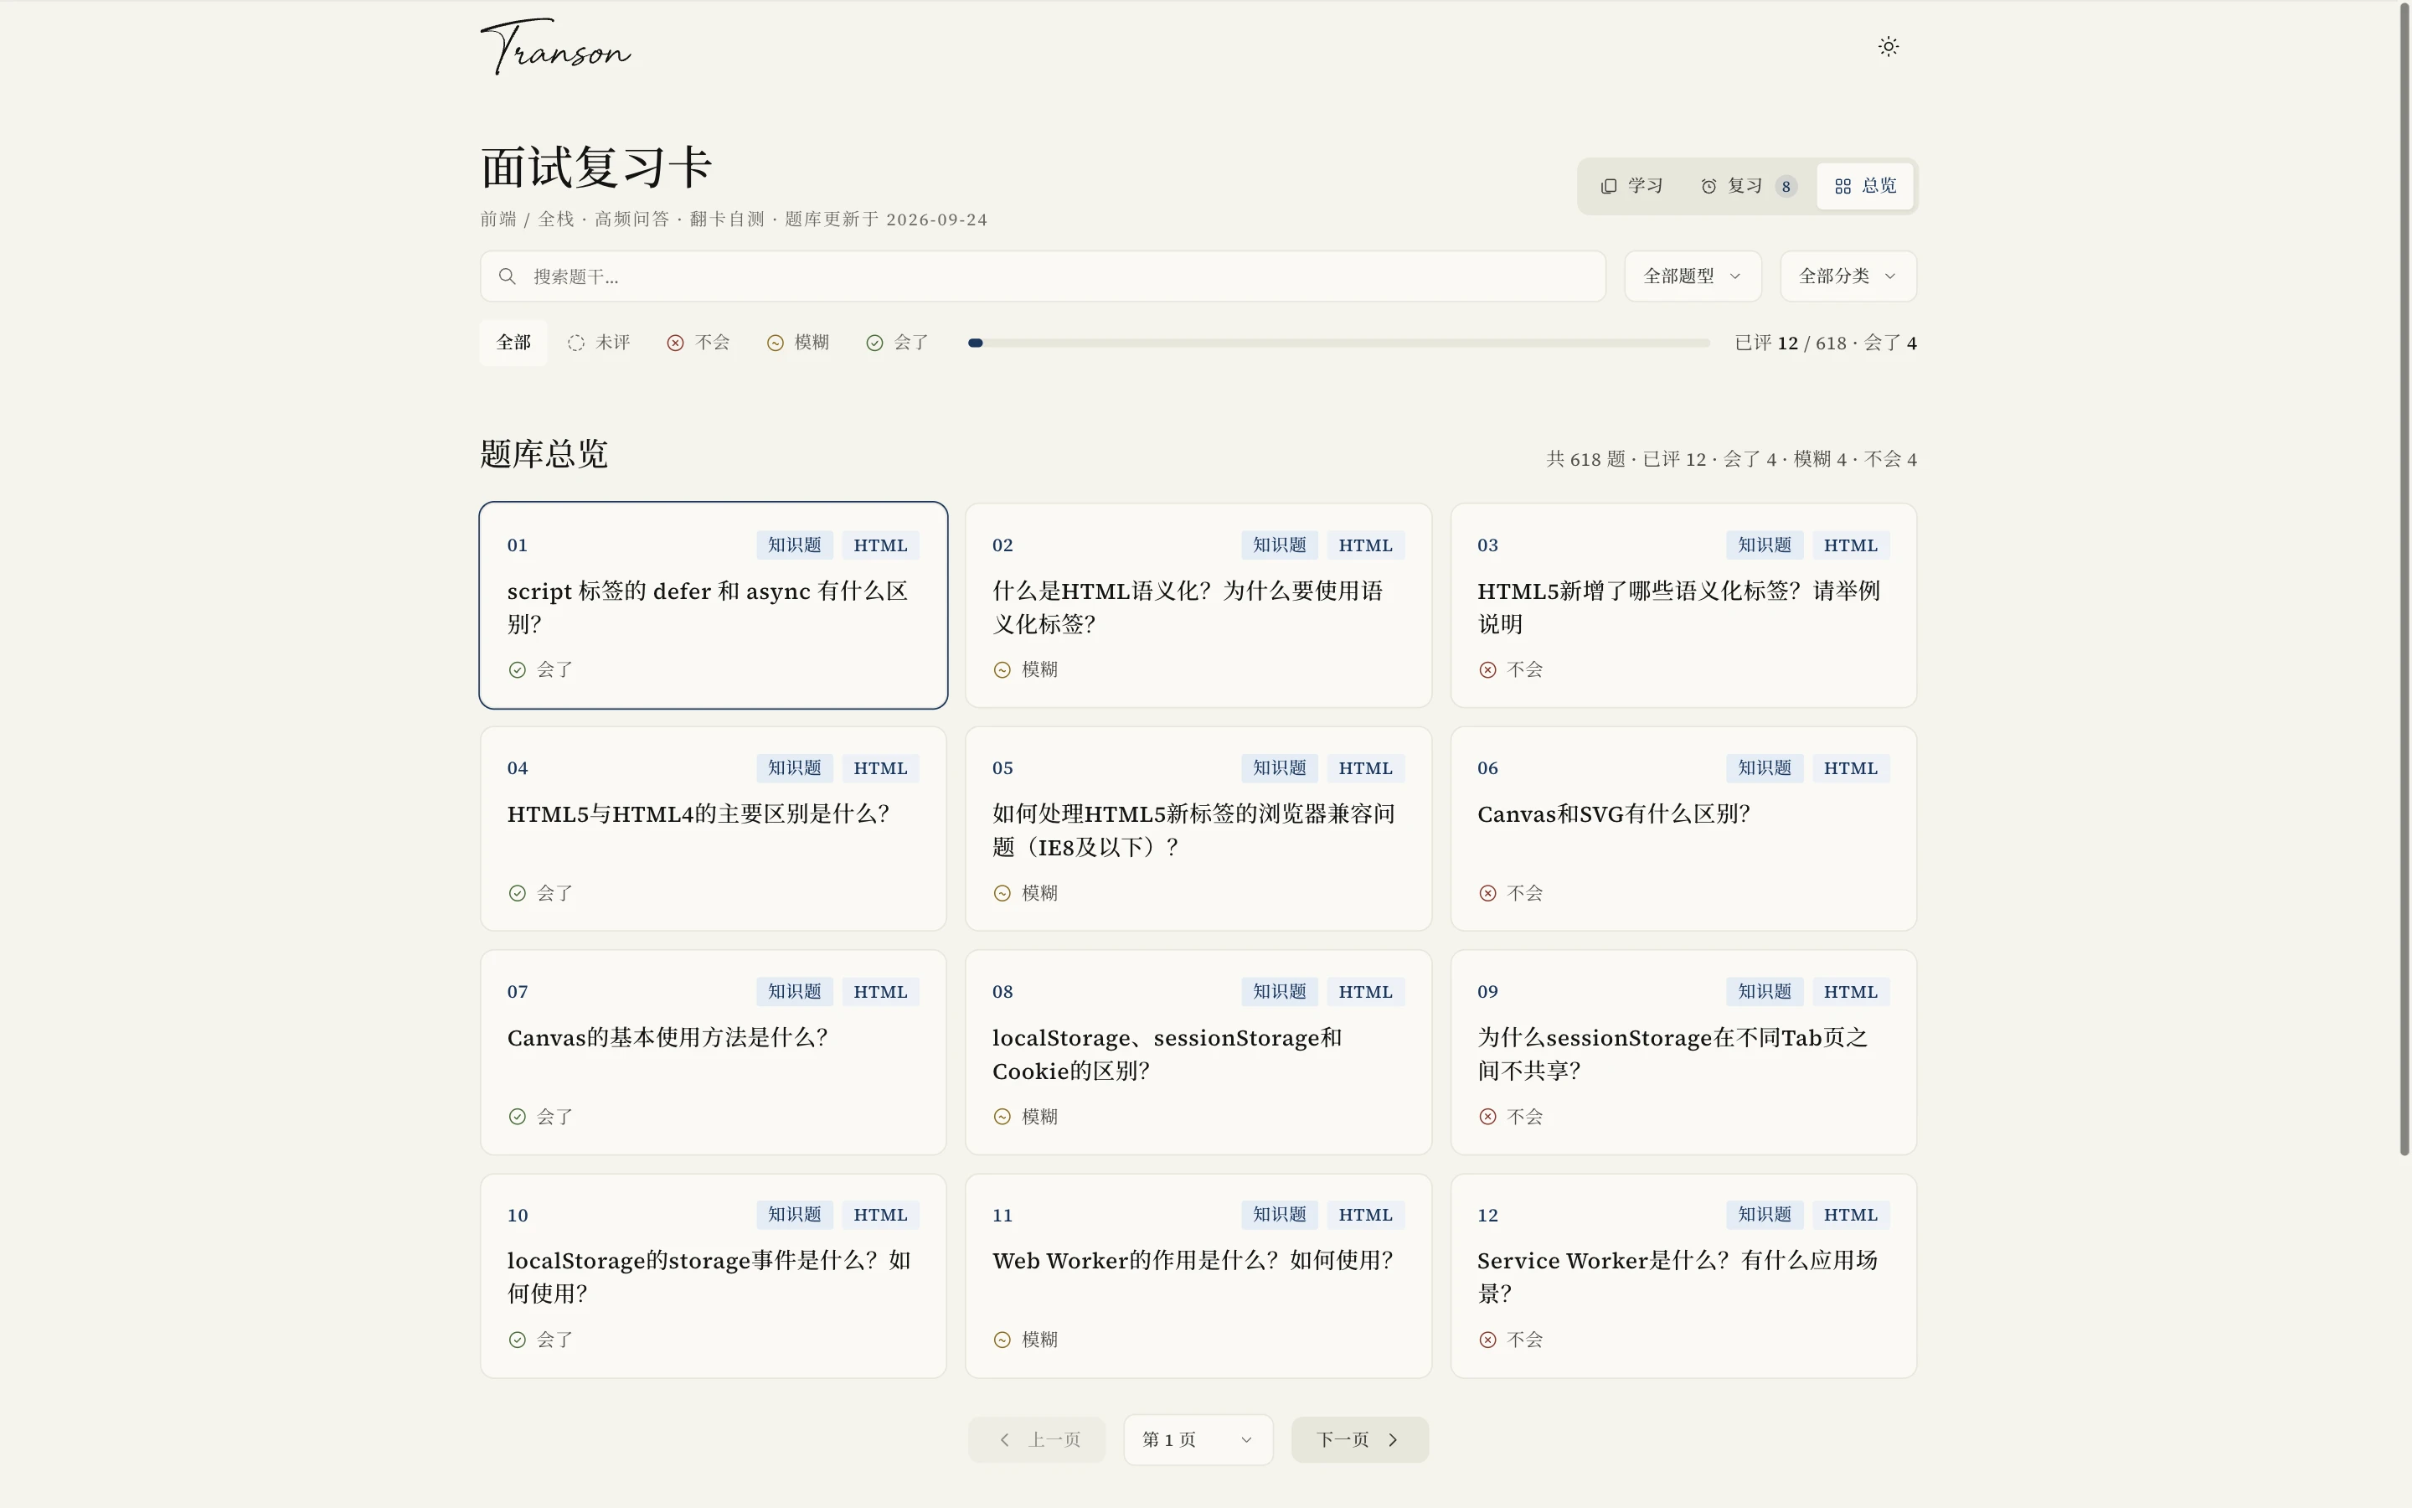This screenshot has width=2412, height=1508.
Task: Filter cards marked 会了
Action: (897, 343)
